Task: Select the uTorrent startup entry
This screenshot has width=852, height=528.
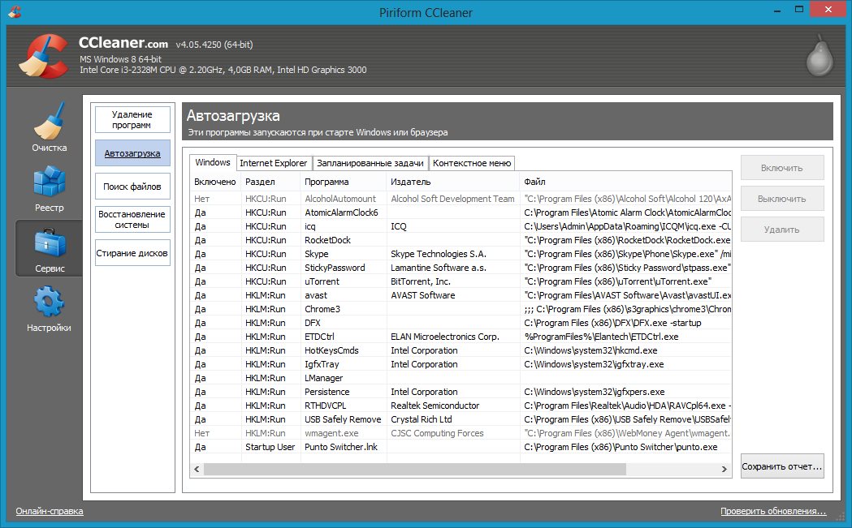Action: pyautogui.click(x=321, y=281)
